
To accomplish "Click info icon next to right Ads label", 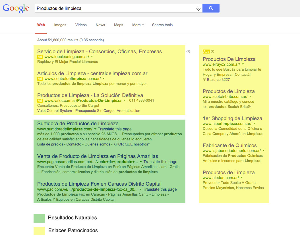I will pos(212,52).
